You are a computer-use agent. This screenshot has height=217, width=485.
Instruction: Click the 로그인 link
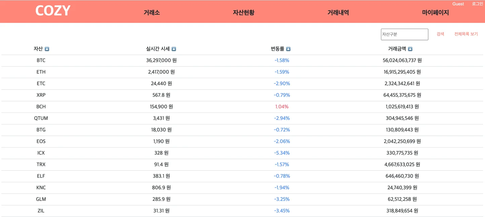pos(478,4)
